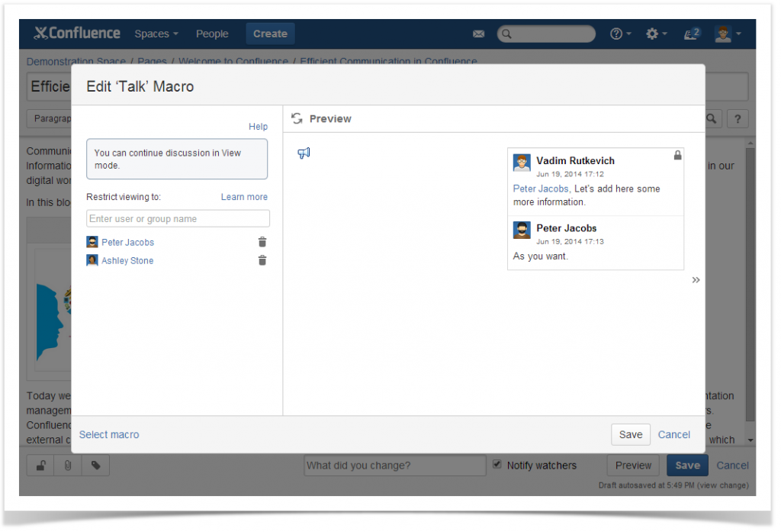
Task: Open attachments via the paperclip icon
Action: coord(67,465)
